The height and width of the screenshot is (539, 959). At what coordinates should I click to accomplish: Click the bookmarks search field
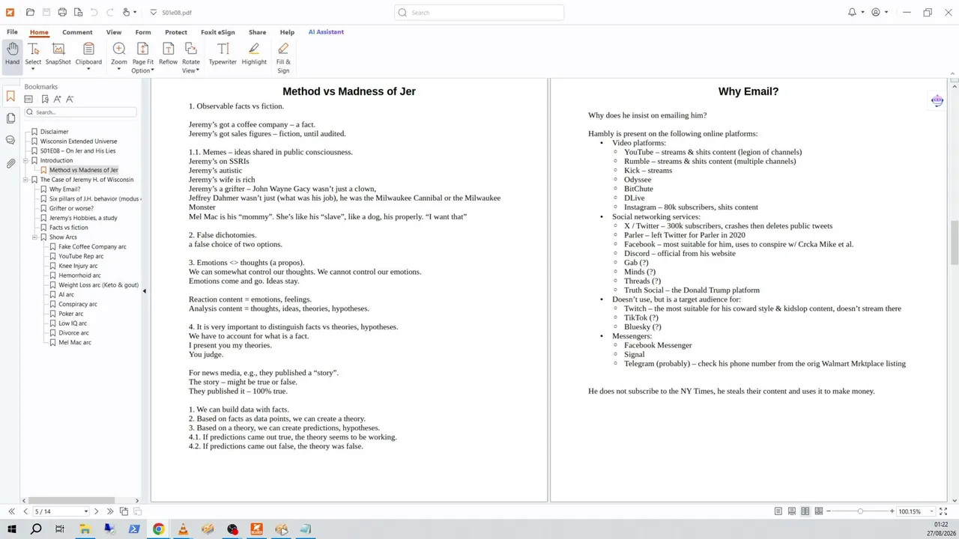pos(80,112)
